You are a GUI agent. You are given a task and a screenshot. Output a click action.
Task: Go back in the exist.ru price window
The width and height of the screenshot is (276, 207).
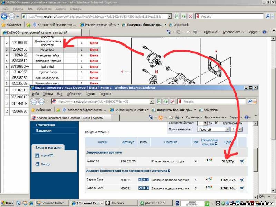[x=34, y=101]
